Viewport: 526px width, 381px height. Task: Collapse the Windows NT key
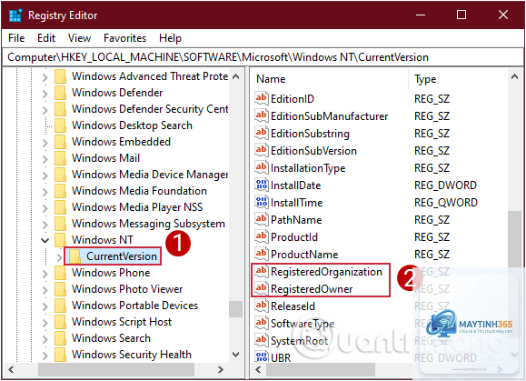click(x=45, y=240)
